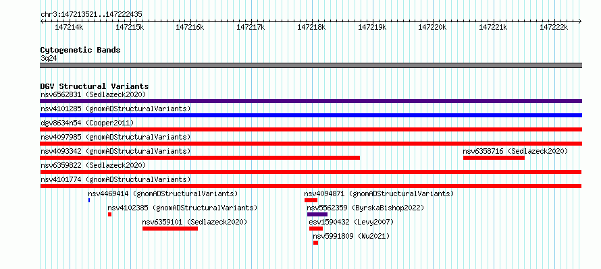The width and height of the screenshot is (601, 269).
Task: Click the gray 3q24 cytogenetic band bar
Action: point(311,65)
